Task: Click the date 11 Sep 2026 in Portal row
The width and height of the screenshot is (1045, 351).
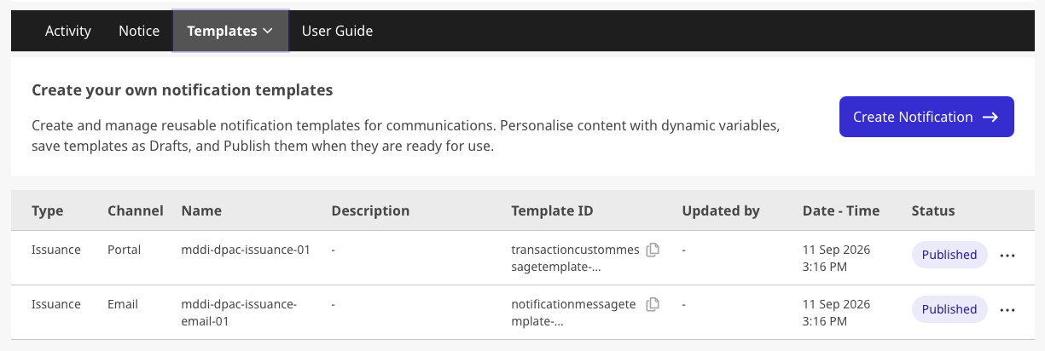Action: 837,250
